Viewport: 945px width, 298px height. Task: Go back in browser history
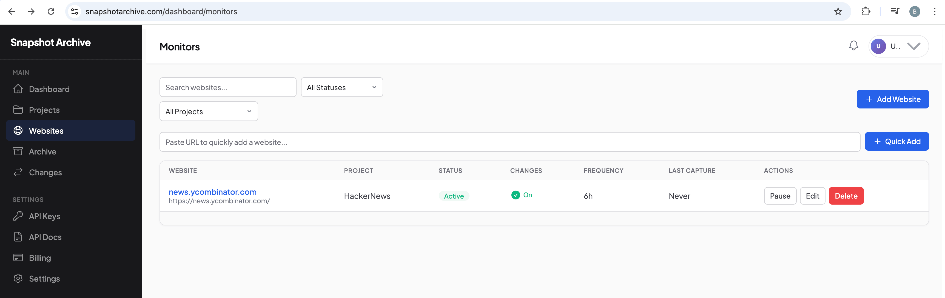click(12, 11)
